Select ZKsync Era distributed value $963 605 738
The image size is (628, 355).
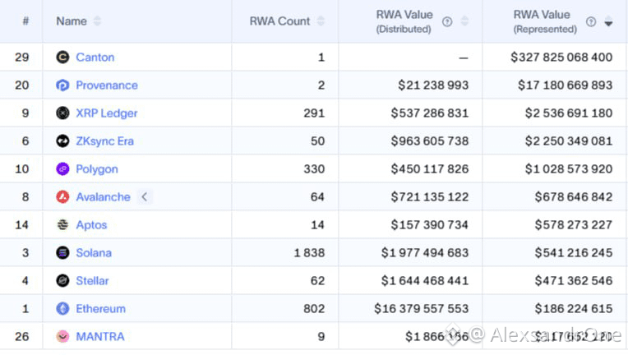pos(430,141)
